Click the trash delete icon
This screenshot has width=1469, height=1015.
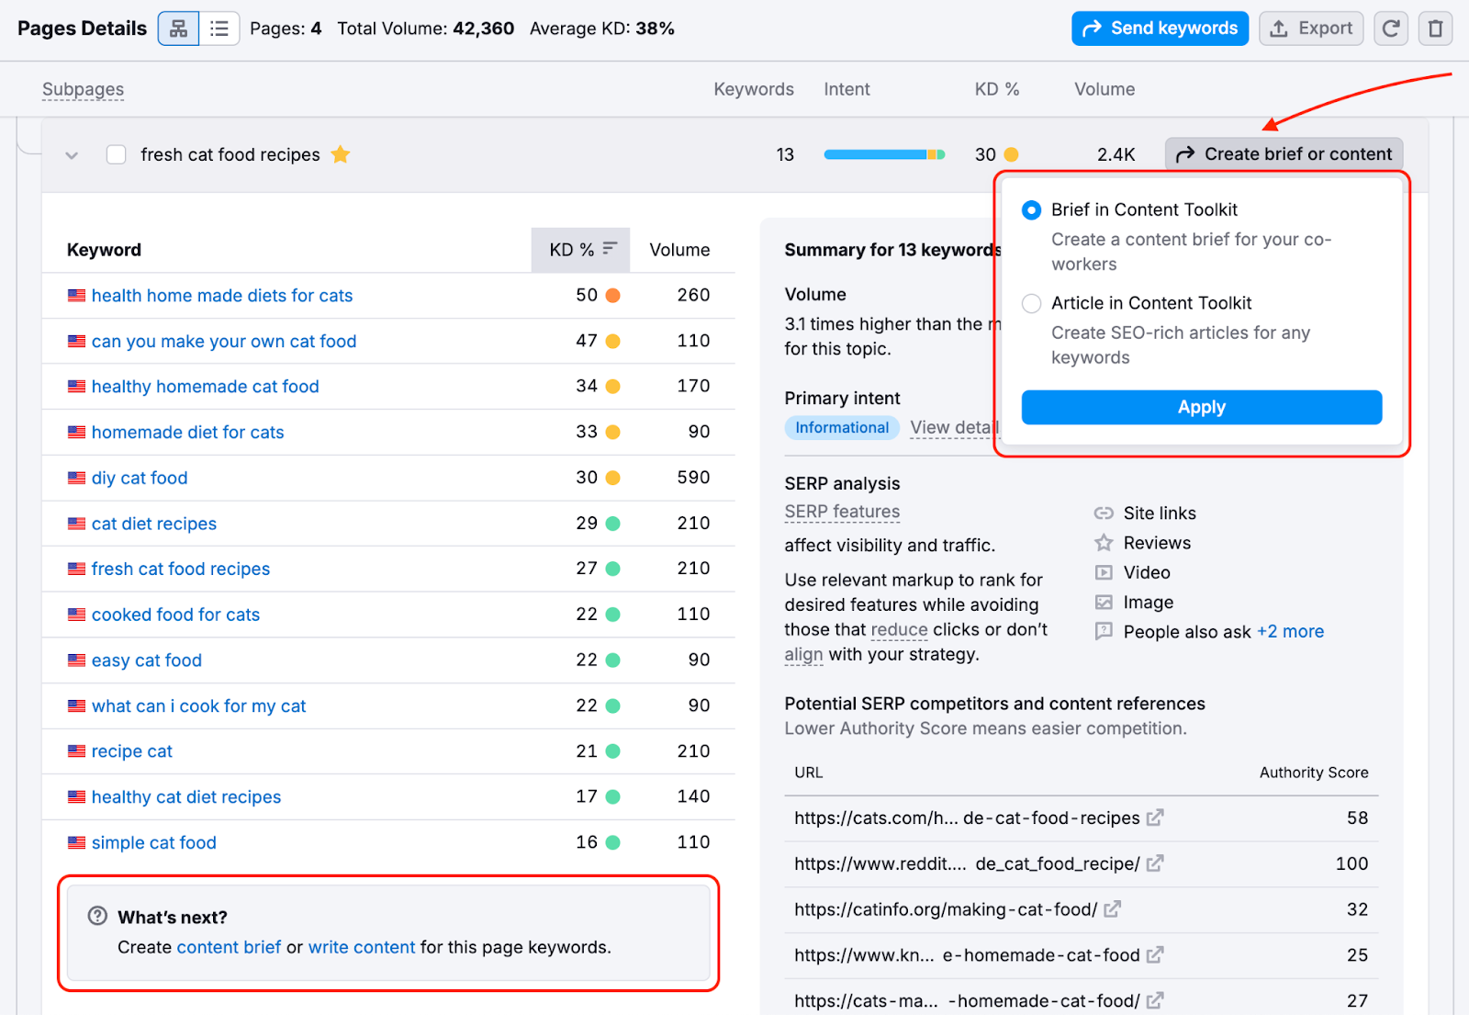[x=1435, y=28]
